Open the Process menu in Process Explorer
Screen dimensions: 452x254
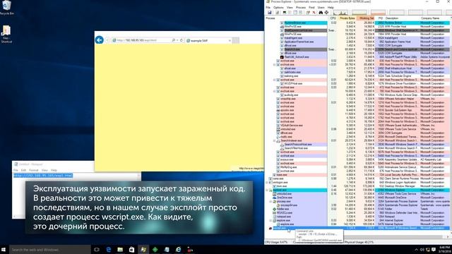point(301,8)
